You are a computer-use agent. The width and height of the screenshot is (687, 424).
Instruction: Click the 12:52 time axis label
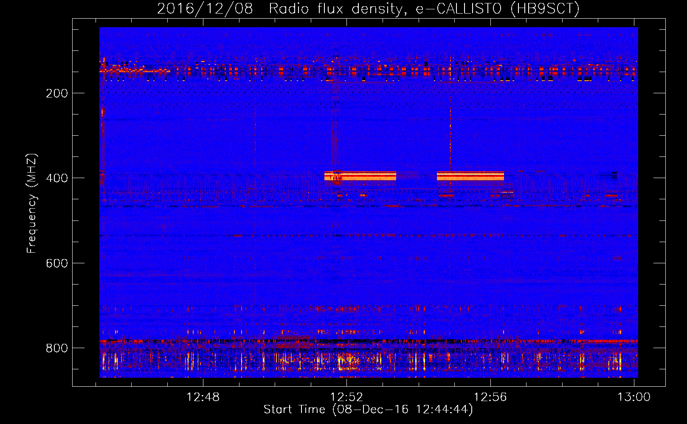(347, 397)
